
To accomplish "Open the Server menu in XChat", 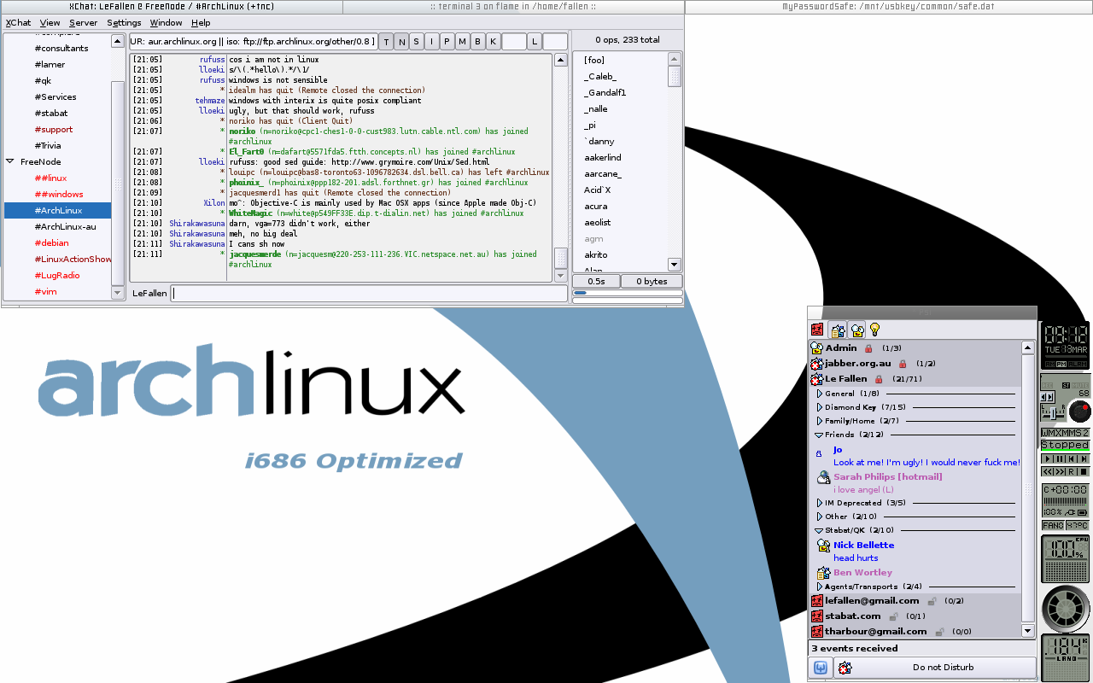I will (83, 23).
